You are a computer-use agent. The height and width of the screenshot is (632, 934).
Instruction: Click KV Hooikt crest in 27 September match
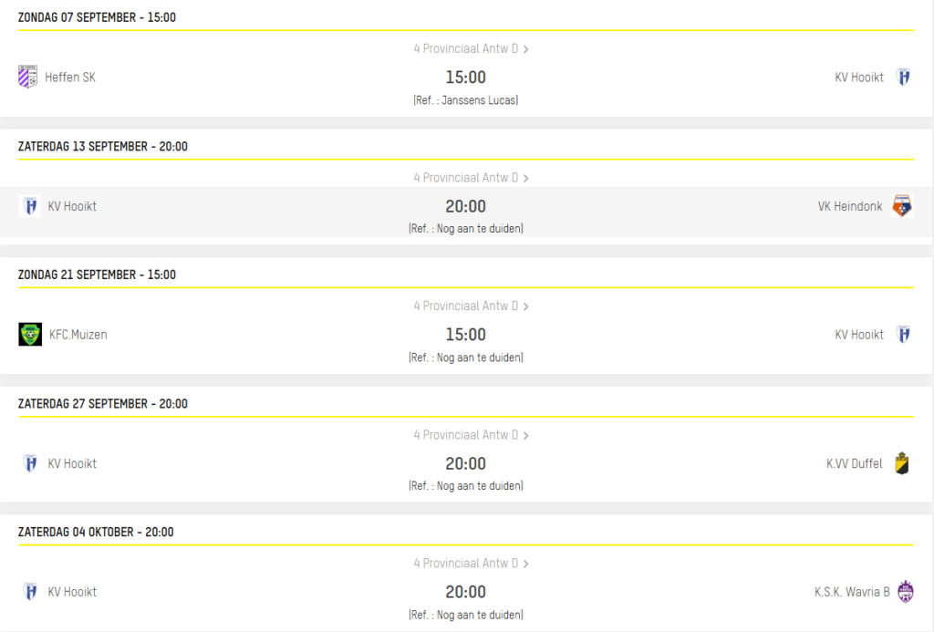coord(30,463)
